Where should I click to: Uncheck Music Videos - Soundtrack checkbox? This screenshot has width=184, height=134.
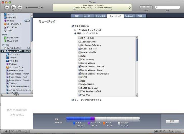pyautogui.click(x=80, y=74)
